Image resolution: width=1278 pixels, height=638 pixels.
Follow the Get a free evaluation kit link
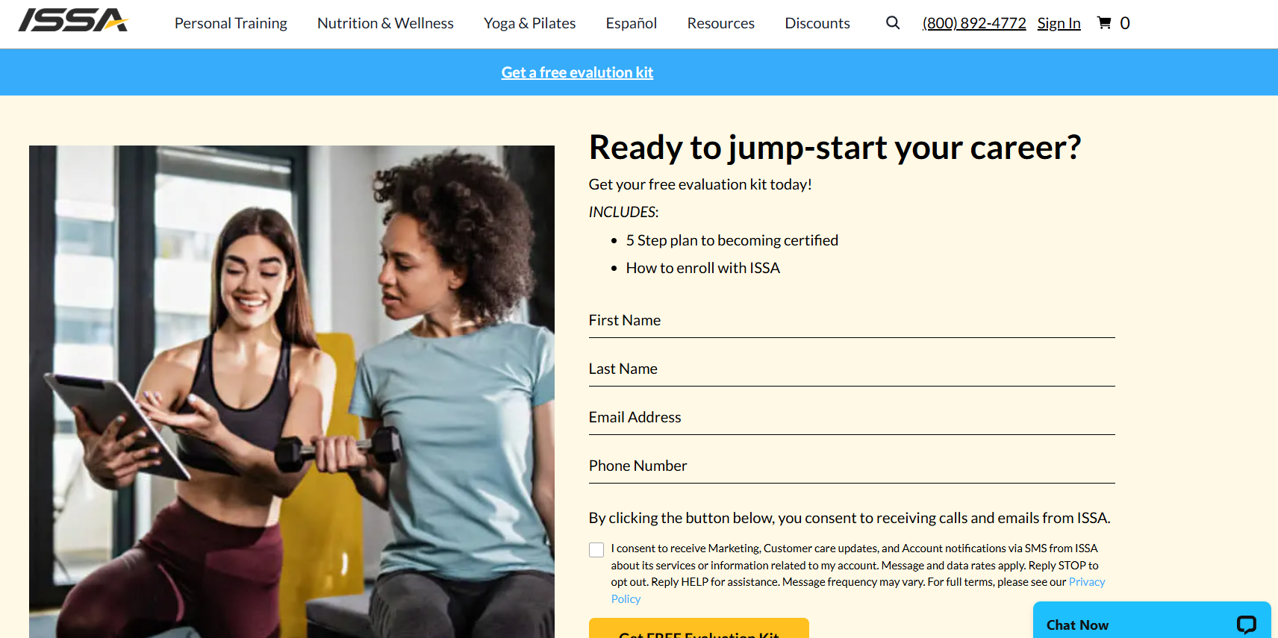point(577,72)
